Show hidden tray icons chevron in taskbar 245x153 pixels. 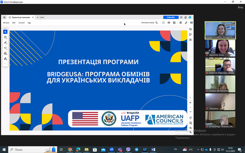pos(198,149)
